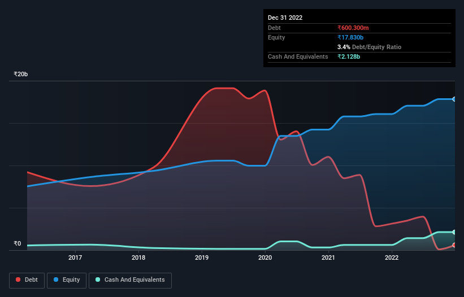The image size is (464, 297).
Task: Select the Cash And Equivalents endpoint marker
Action: coord(454,232)
